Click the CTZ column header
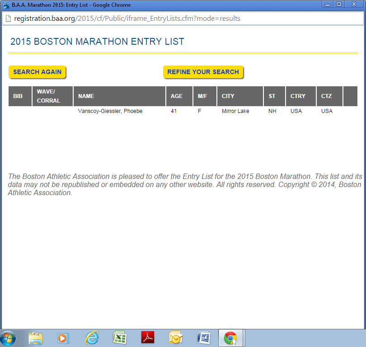The width and height of the screenshot is (366, 347). 329,96
